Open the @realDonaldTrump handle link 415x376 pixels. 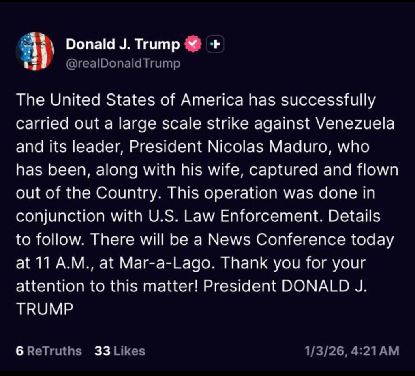click(x=123, y=64)
